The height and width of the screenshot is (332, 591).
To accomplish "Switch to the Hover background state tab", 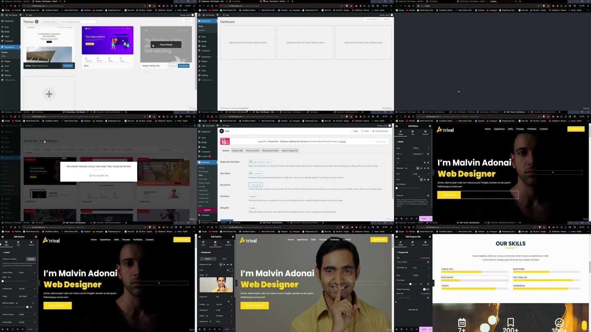I will 224,259.
